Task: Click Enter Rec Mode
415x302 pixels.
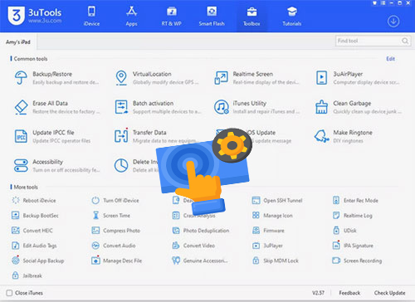Action: tap(355, 200)
